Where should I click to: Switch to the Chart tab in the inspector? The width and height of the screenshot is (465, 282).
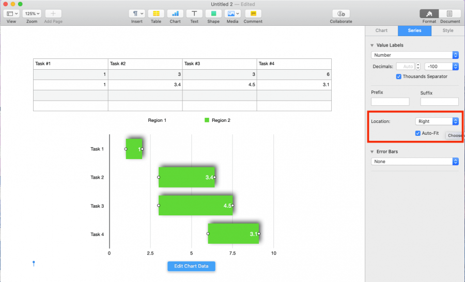click(381, 30)
